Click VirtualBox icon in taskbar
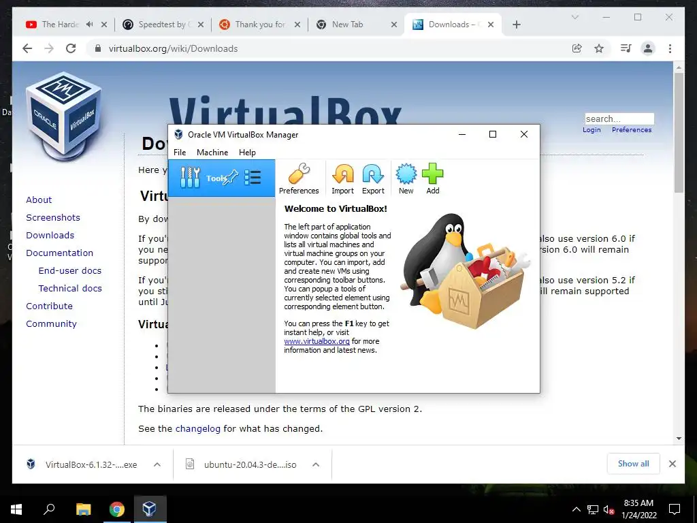 pos(149,509)
